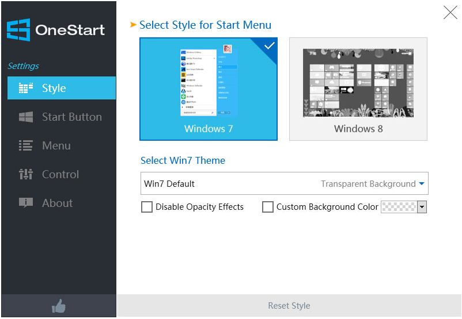Viewport: 462px width, 319px height.
Task: Click the checkered background color swatch
Action: coord(399,207)
